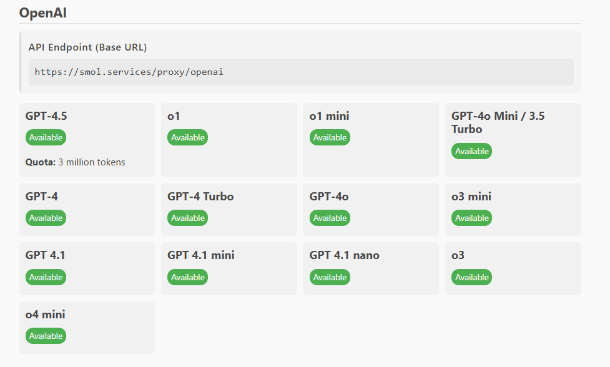610x367 pixels.
Task: Click the Available badge under GPT-4 Turbo
Action: pyautogui.click(x=187, y=218)
